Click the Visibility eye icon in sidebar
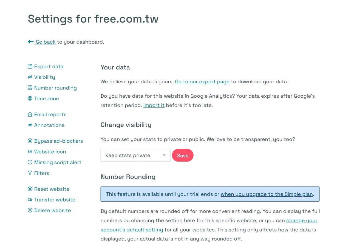 point(30,77)
